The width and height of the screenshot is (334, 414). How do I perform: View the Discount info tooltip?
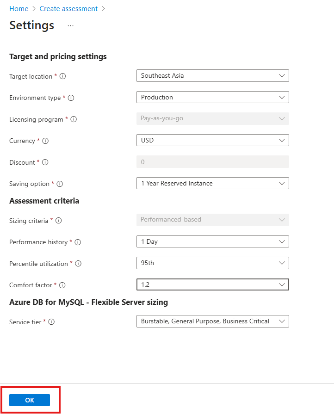coord(45,162)
